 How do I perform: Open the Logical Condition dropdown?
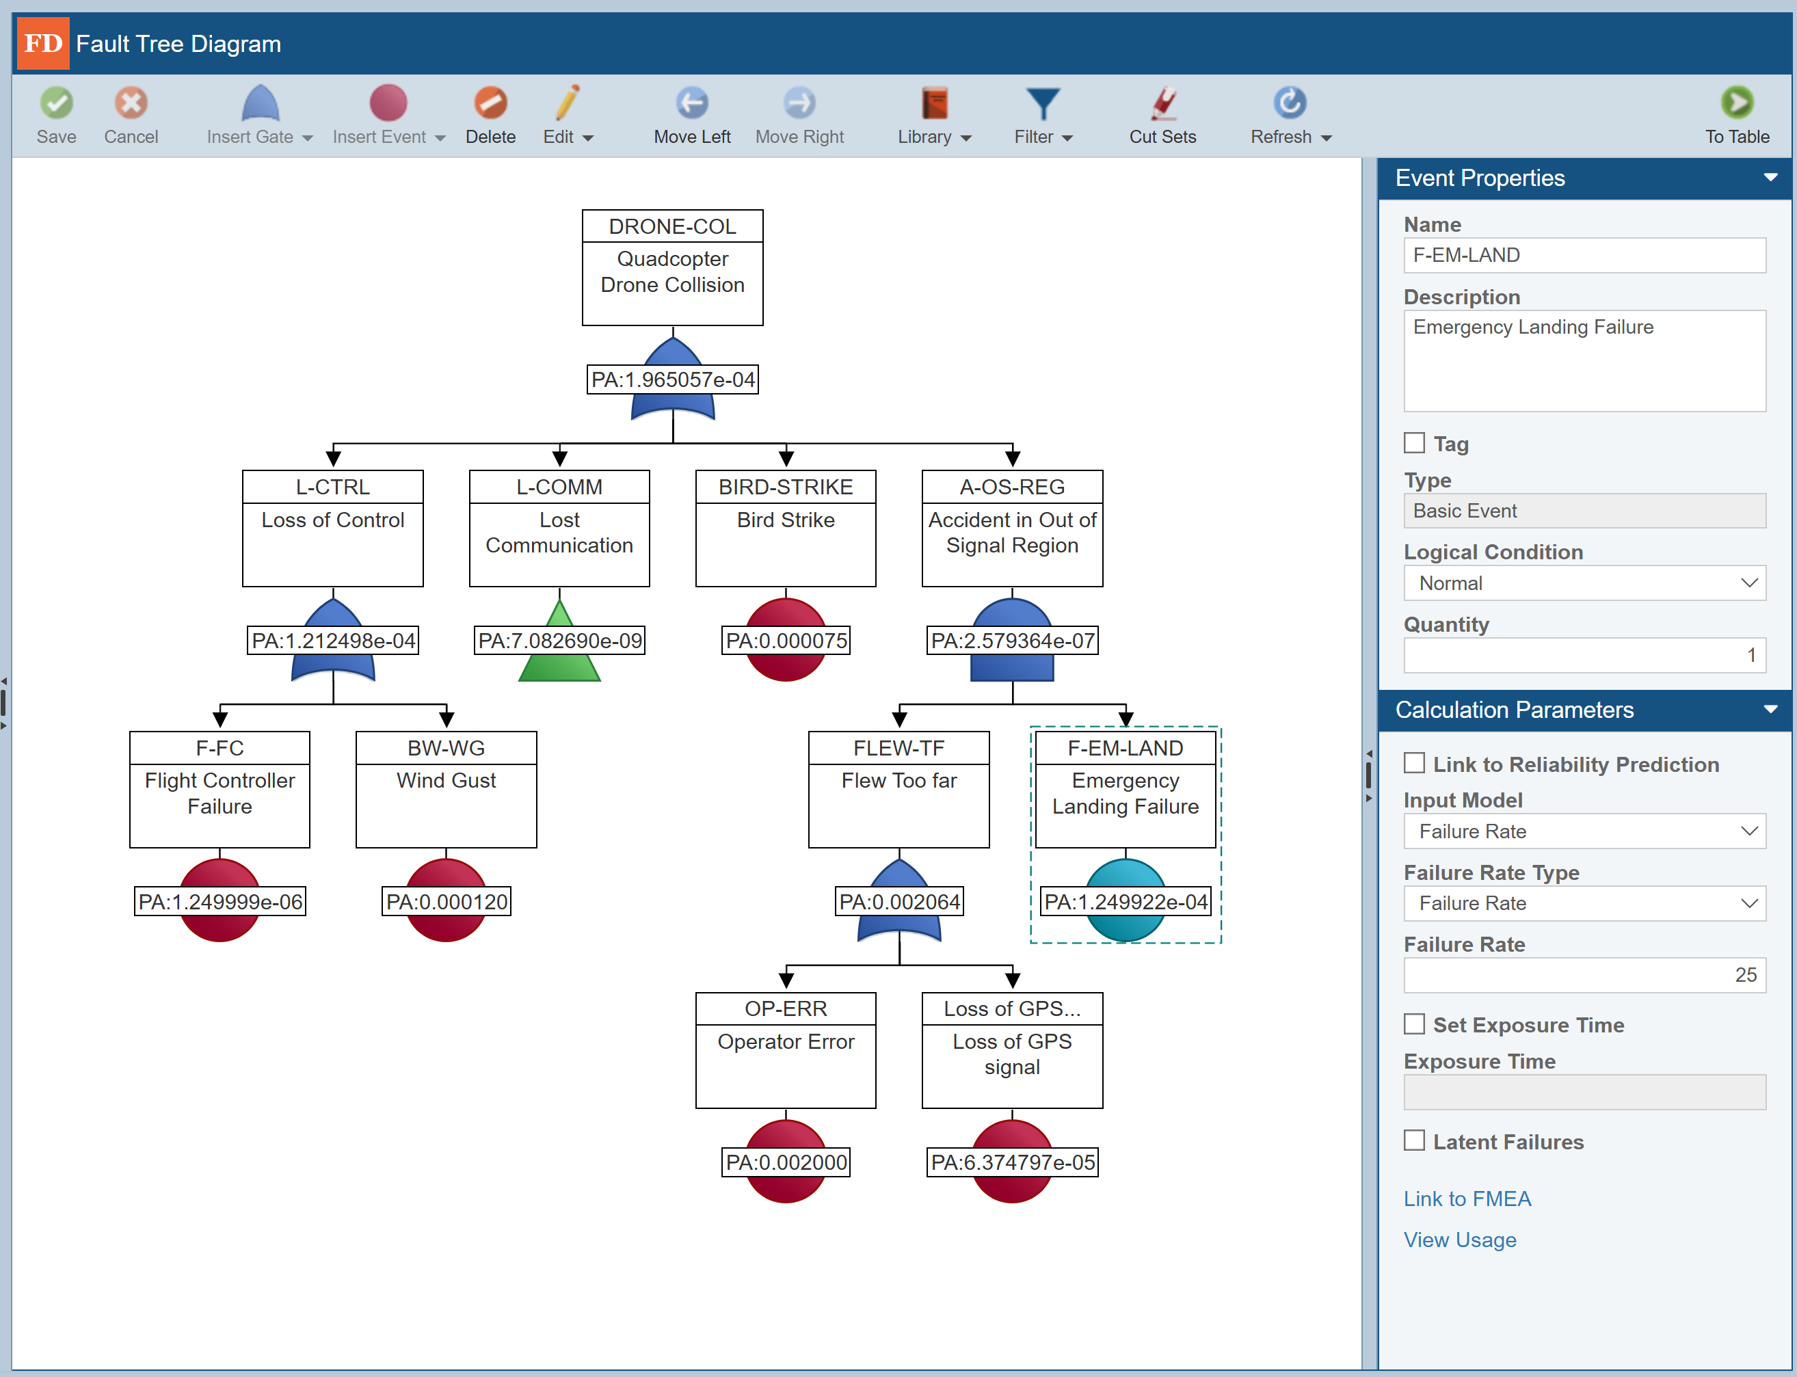(x=1584, y=584)
